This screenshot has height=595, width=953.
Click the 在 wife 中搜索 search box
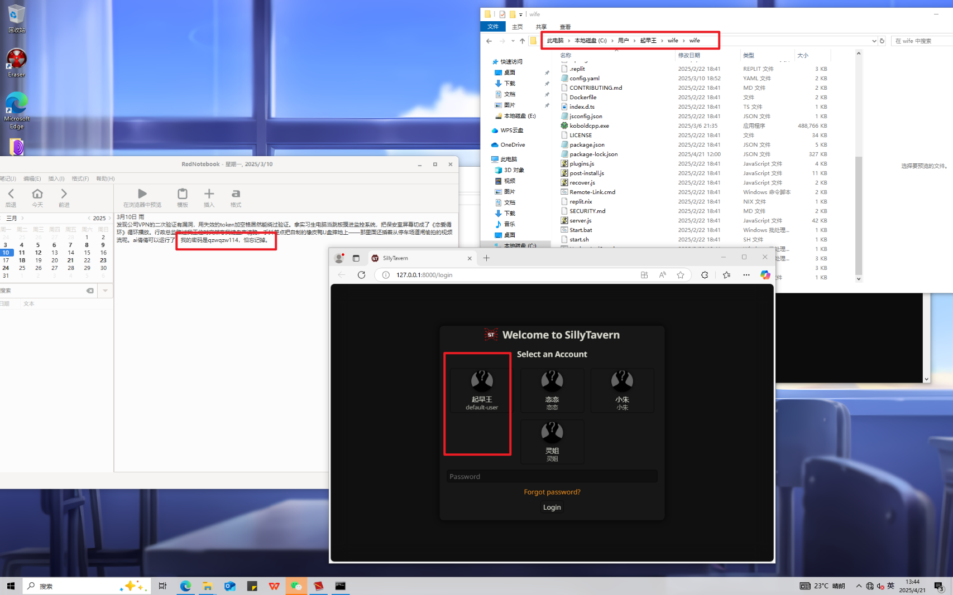(922, 41)
